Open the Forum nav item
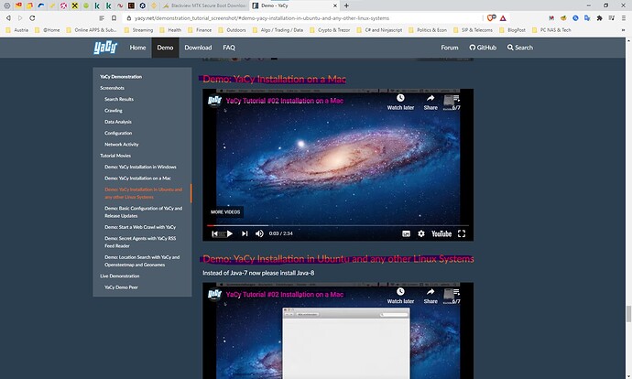This screenshot has height=379, width=632. coord(450,48)
